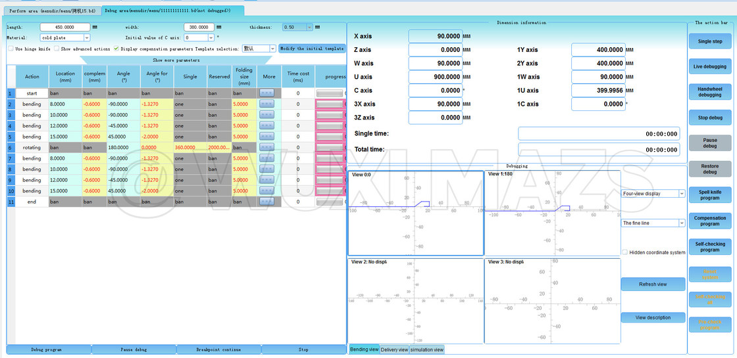The image size is (737, 358).
Task: Click the length input field
Action: (x=64, y=28)
